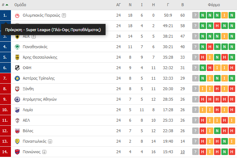Click the Φόρμα column header
Viewport: 237px width, 159px height.
click(x=213, y=5)
